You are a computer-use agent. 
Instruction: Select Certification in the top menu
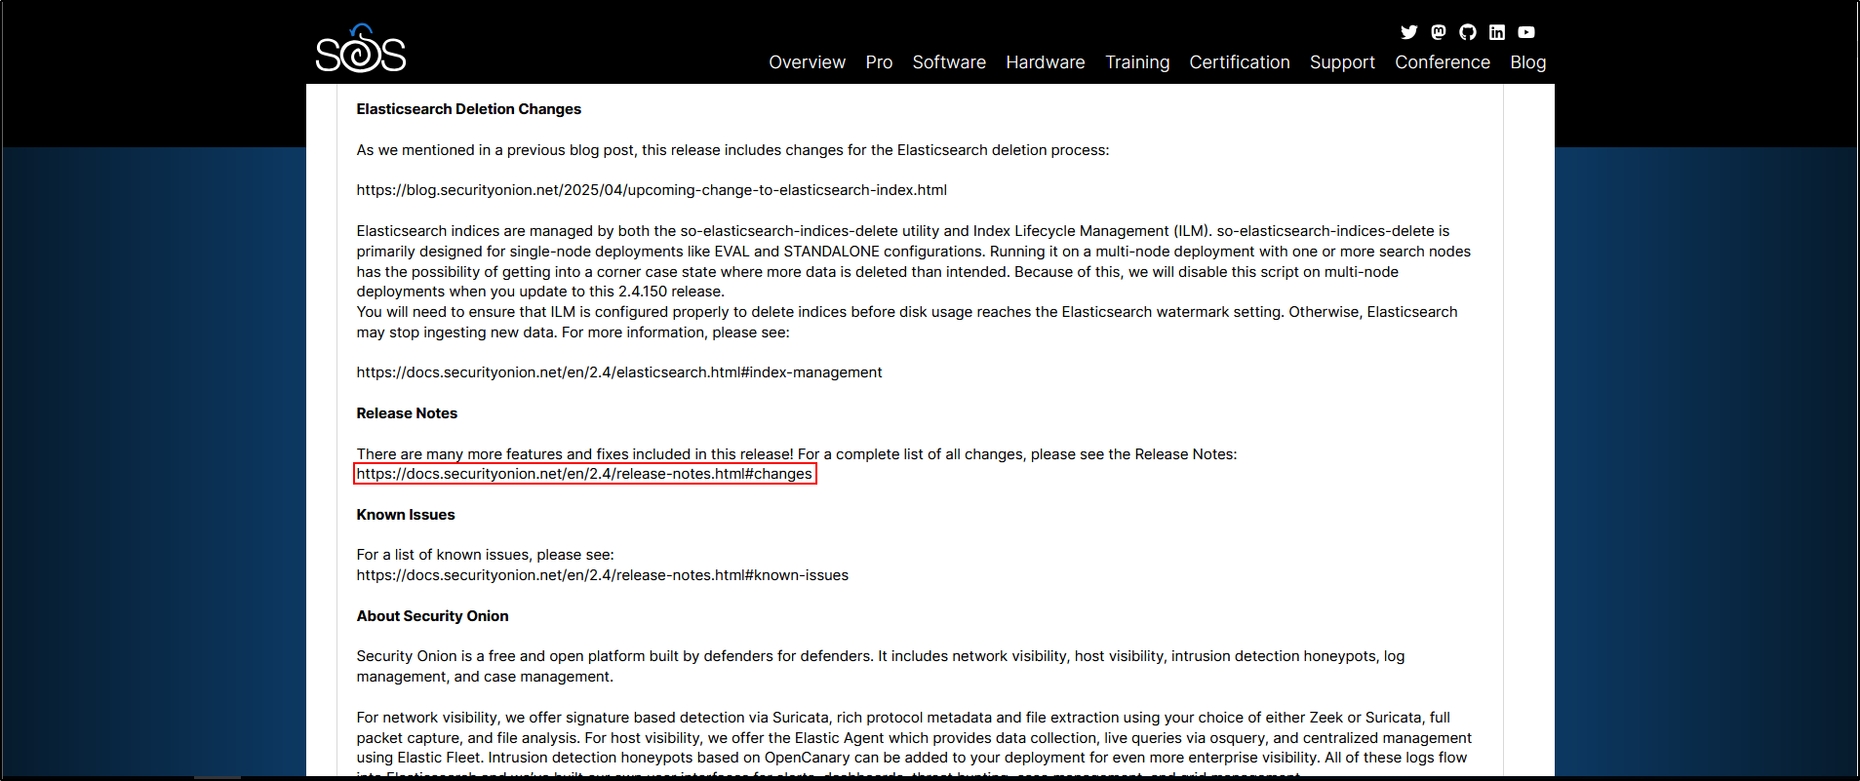tap(1239, 62)
